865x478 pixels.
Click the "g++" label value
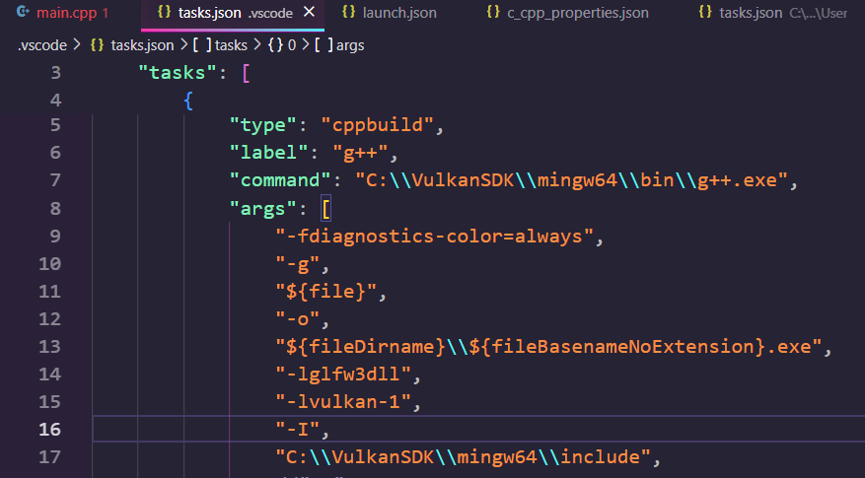point(360,152)
